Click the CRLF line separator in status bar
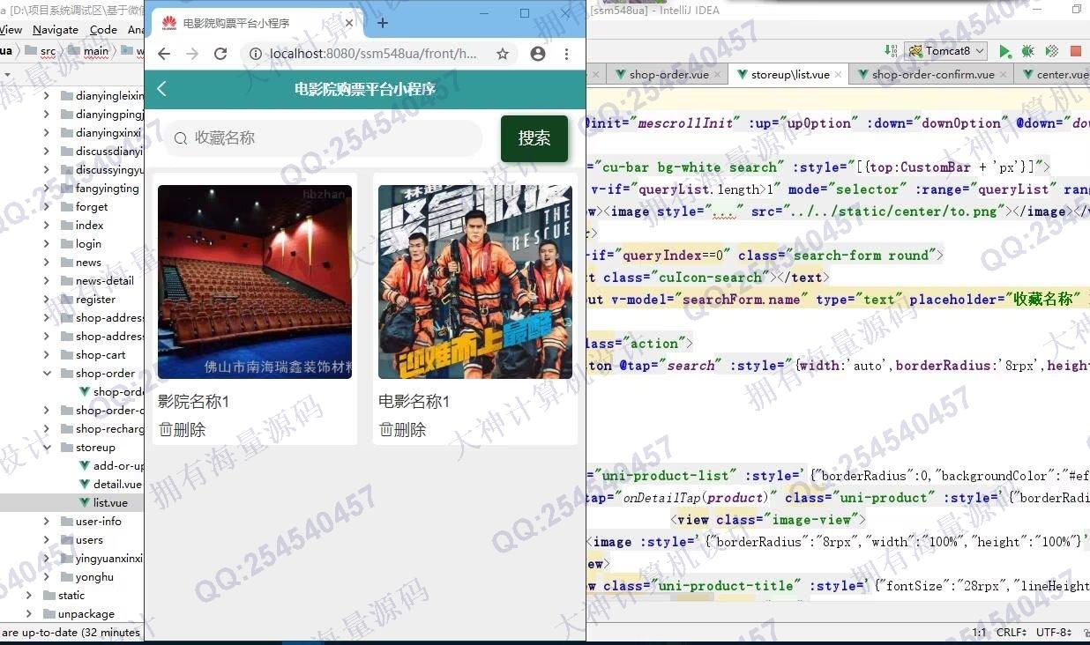 click(x=1012, y=633)
